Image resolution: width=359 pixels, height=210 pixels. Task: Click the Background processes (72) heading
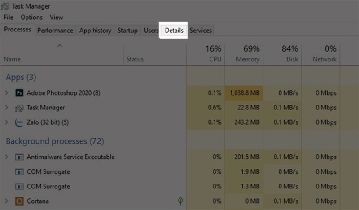click(x=55, y=141)
